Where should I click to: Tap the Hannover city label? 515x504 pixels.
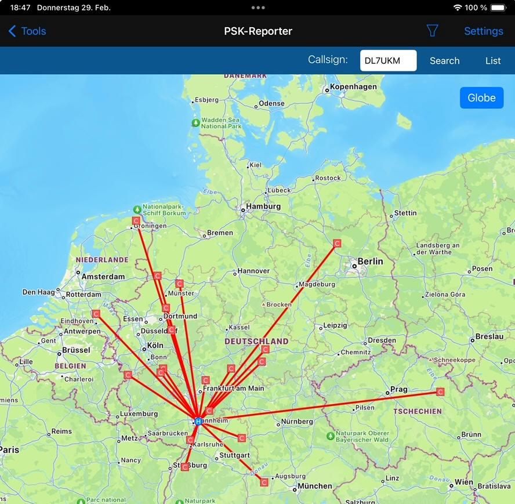(253, 271)
